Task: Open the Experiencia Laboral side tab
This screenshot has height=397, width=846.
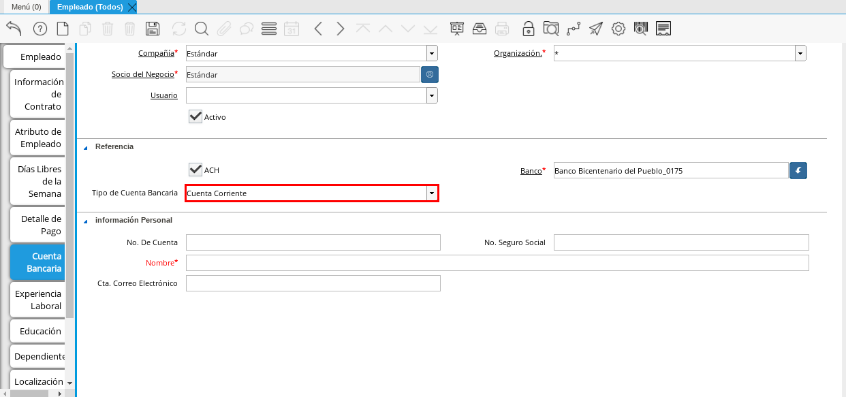Action: coord(37,300)
